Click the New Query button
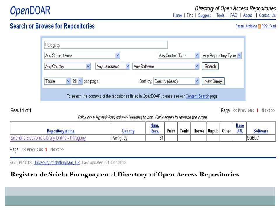280x210 pixels. click(x=213, y=81)
